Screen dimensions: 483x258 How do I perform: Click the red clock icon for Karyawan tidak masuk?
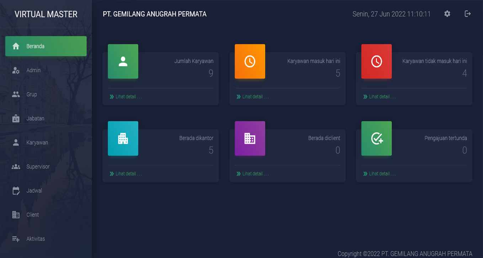(377, 61)
